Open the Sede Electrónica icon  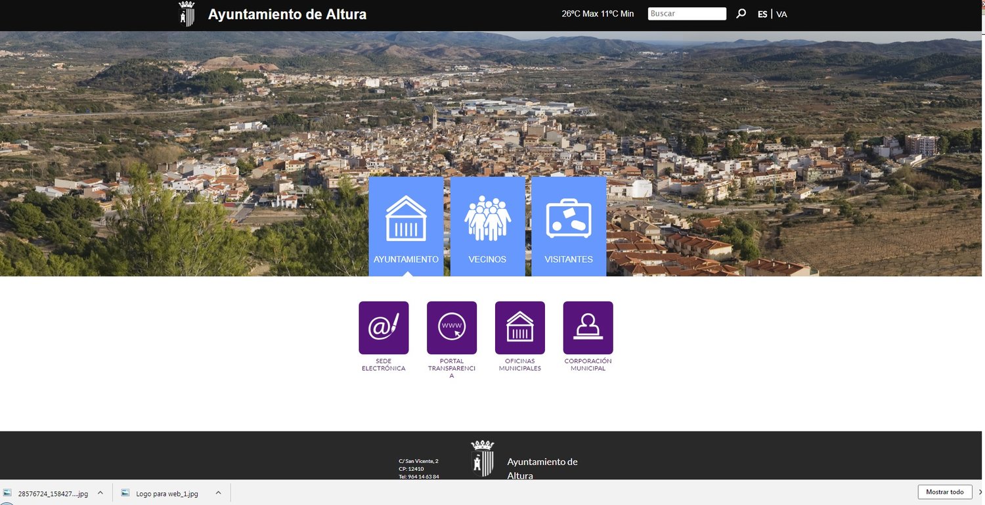[x=383, y=326]
